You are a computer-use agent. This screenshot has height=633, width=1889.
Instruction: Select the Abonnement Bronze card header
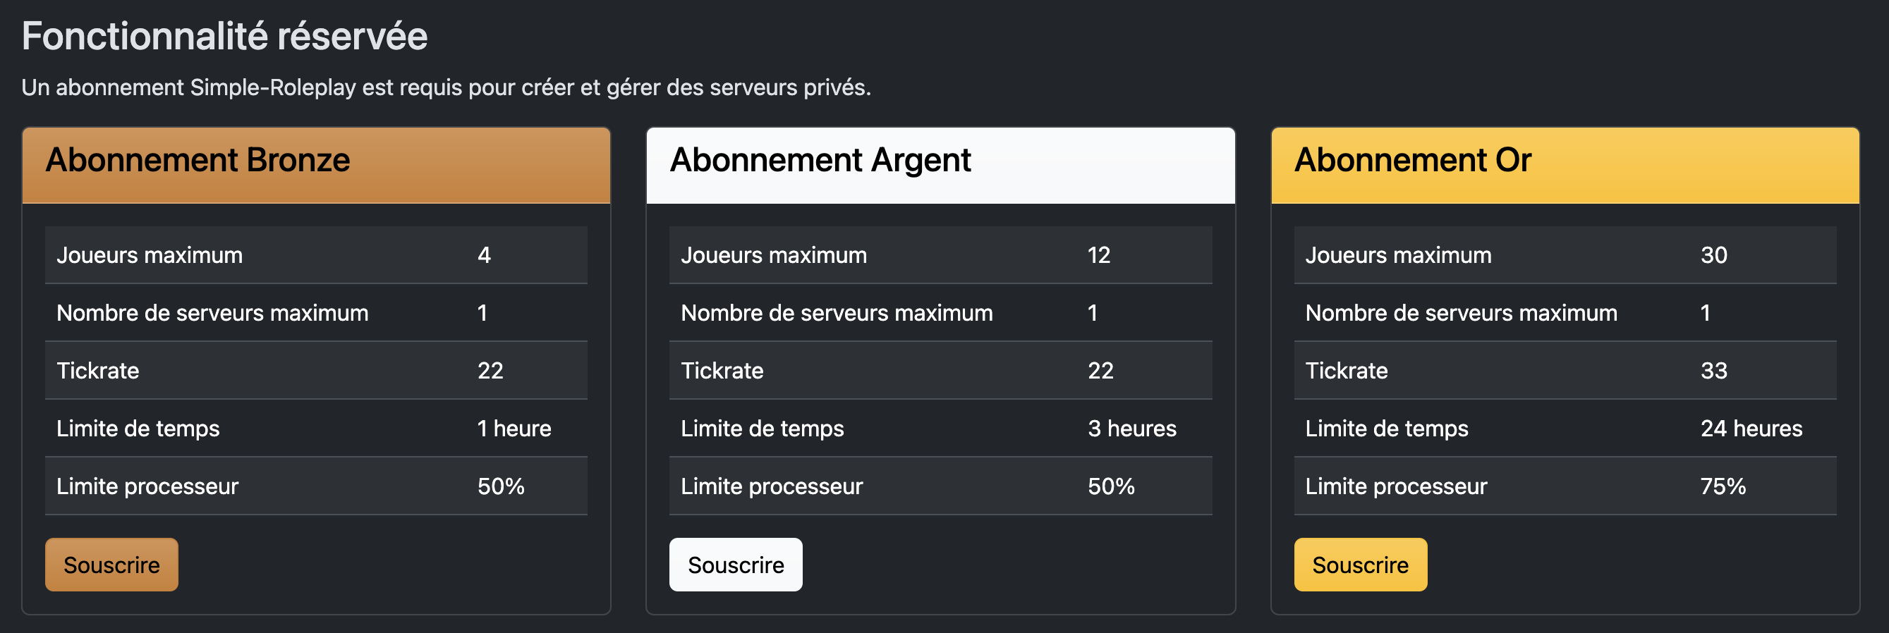point(316,166)
